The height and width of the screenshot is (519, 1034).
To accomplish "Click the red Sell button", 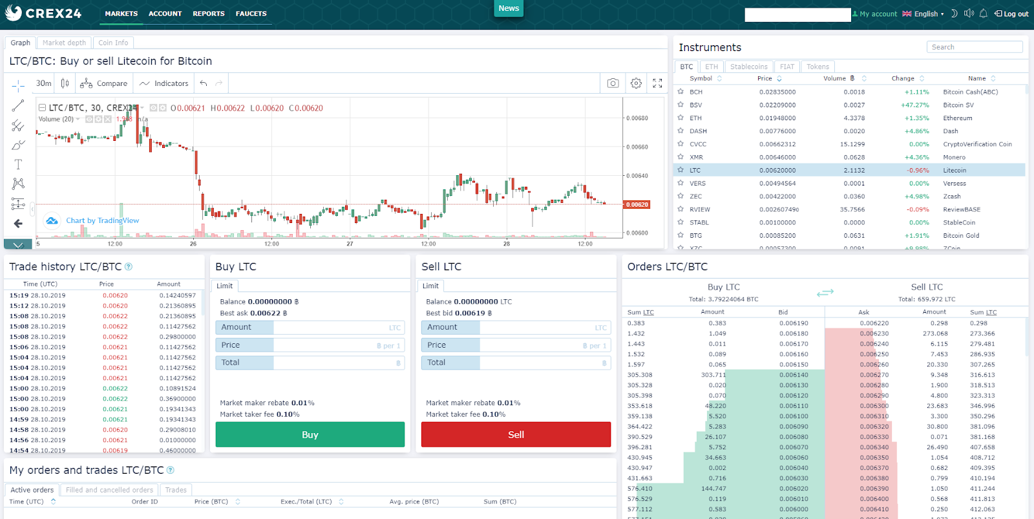I will point(516,434).
